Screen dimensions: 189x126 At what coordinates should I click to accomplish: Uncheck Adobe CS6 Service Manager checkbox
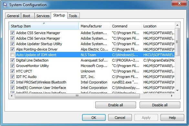(x=12, y=38)
